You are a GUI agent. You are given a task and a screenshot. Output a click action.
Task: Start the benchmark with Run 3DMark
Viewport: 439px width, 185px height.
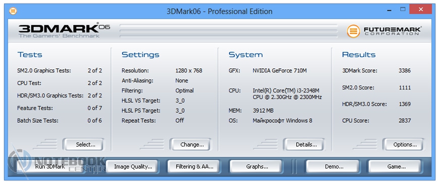click(x=50, y=166)
